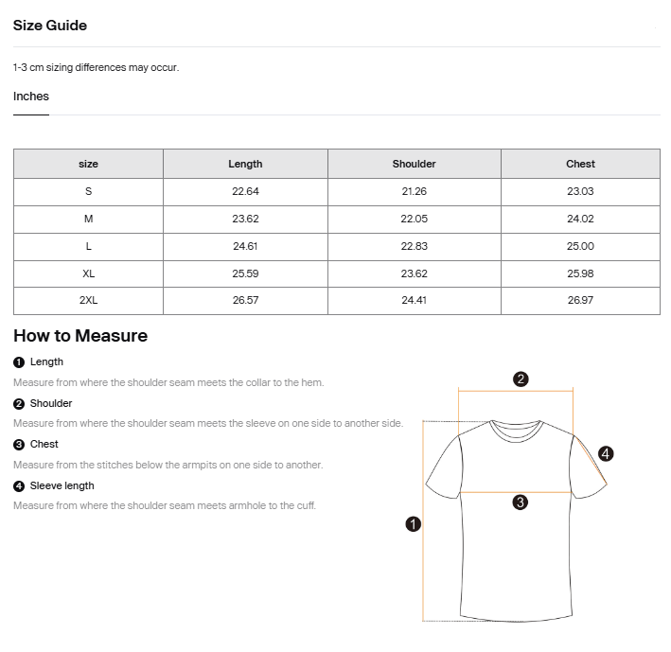Click shoulder marker 2 above the t-shirt
Image resolution: width=671 pixels, height=652 pixels.
[521, 379]
